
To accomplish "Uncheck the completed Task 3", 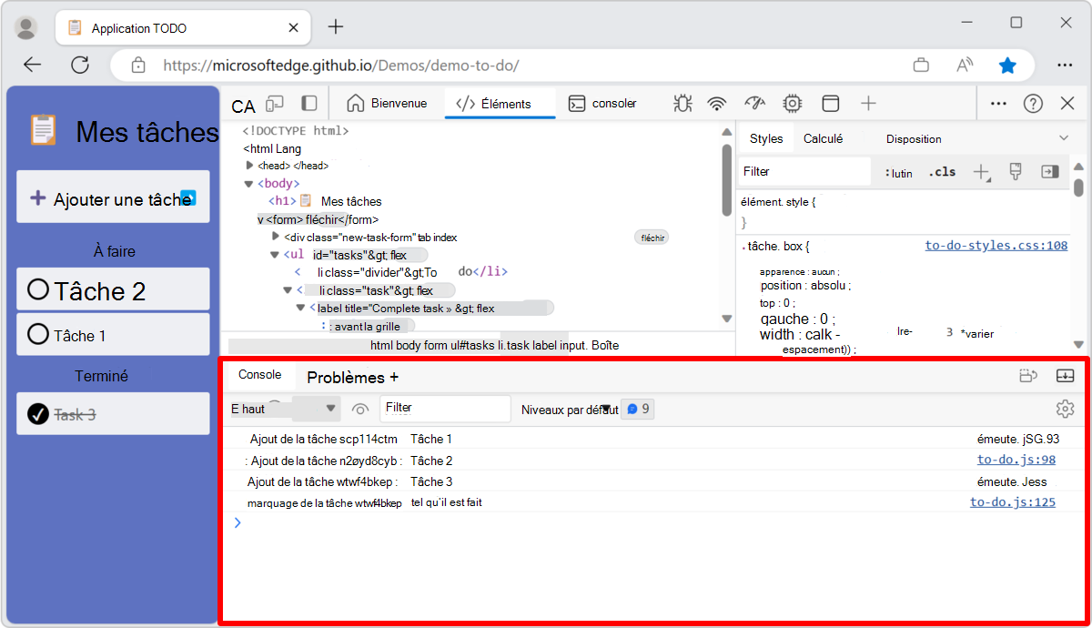I will 38,414.
